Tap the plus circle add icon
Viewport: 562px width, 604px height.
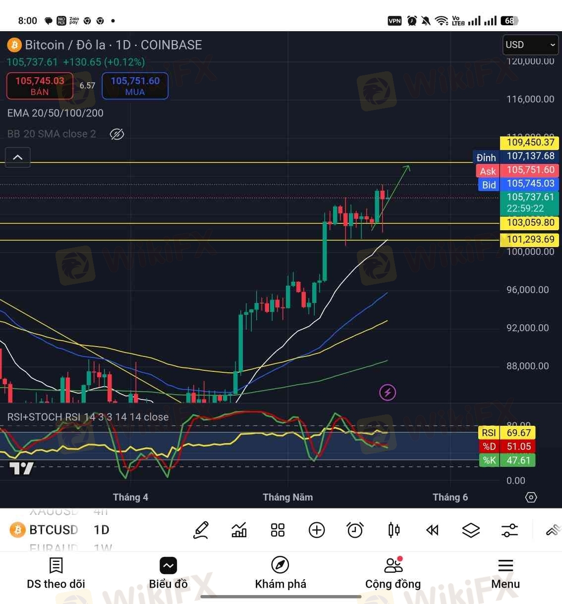[x=317, y=530]
